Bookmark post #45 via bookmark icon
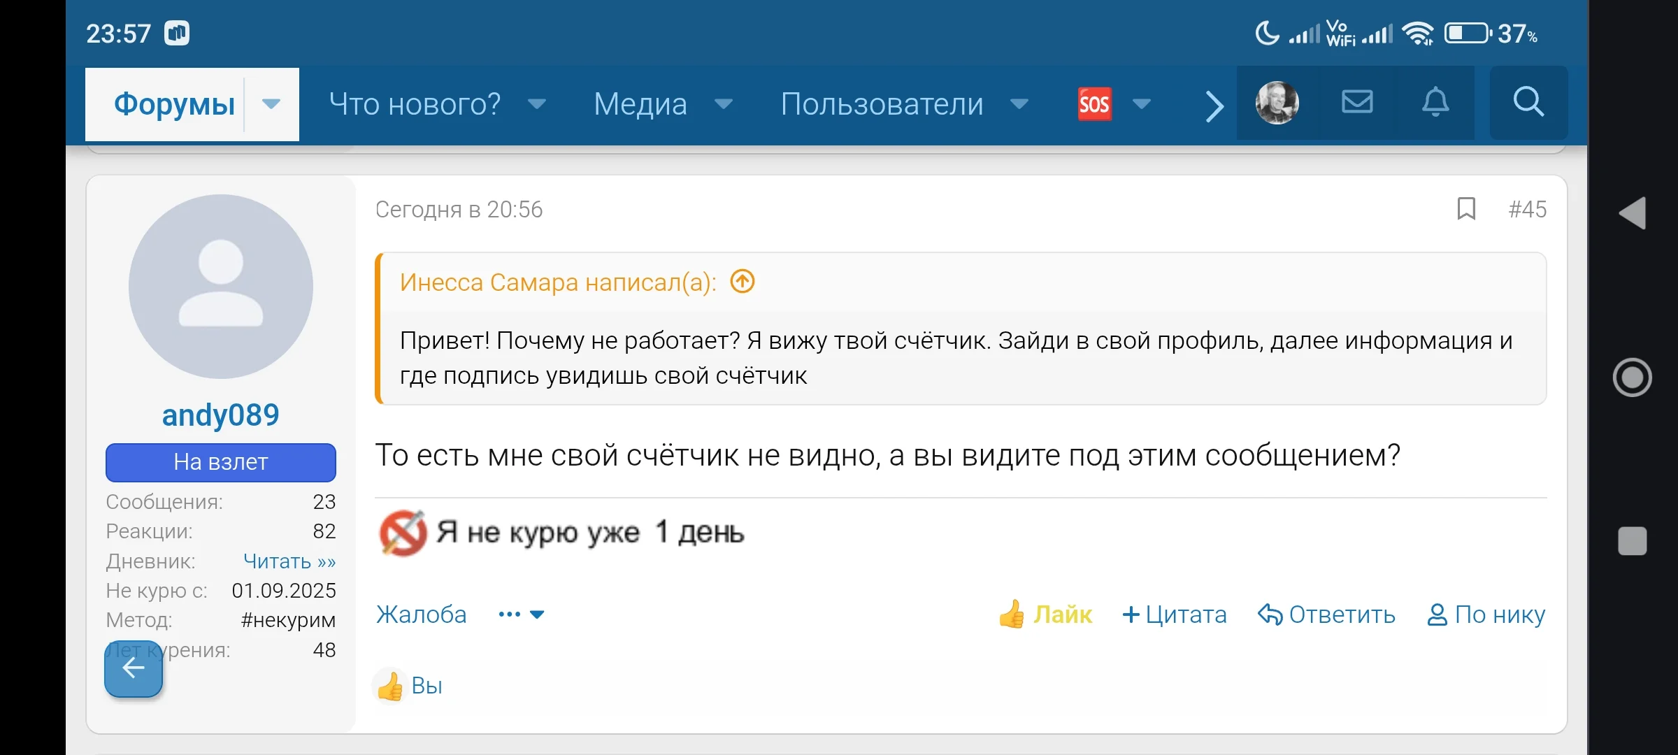This screenshot has width=1678, height=755. (x=1466, y=209)
